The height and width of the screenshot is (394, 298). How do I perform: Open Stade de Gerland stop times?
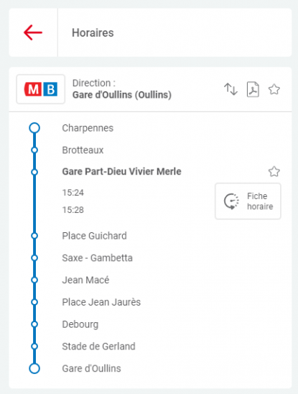pyautogui.click(x=98, y=347)
